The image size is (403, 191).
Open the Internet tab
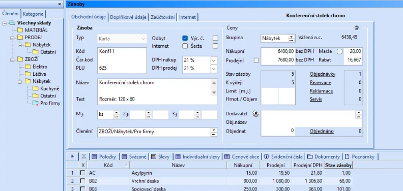(188, 17)
